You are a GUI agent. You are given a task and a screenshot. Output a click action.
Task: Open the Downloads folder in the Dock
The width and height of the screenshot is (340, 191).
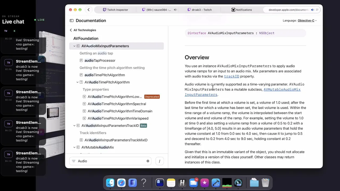click(x=254, y=183)
